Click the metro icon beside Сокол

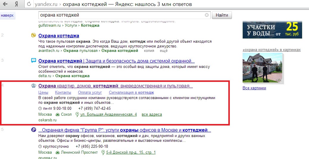[x=57, y=115]
